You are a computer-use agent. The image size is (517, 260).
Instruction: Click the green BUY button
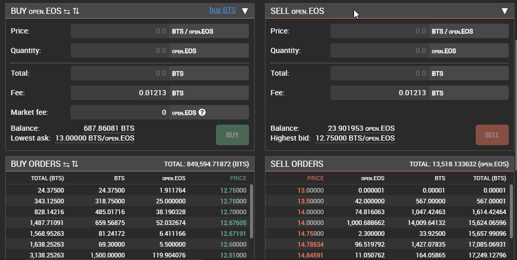(x=232, y=135)
